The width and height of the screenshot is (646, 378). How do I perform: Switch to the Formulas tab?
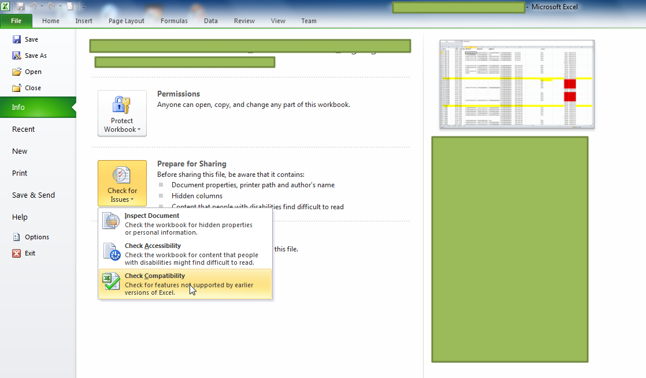coord(174,21)
